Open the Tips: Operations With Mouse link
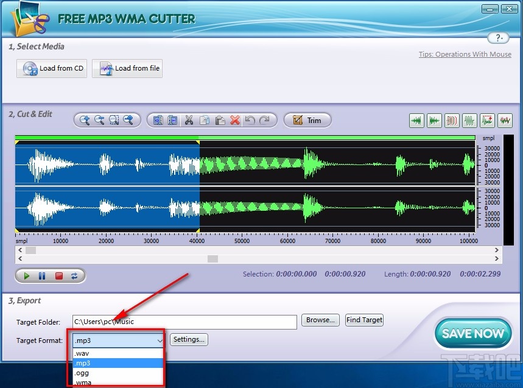 pos(465,54)
